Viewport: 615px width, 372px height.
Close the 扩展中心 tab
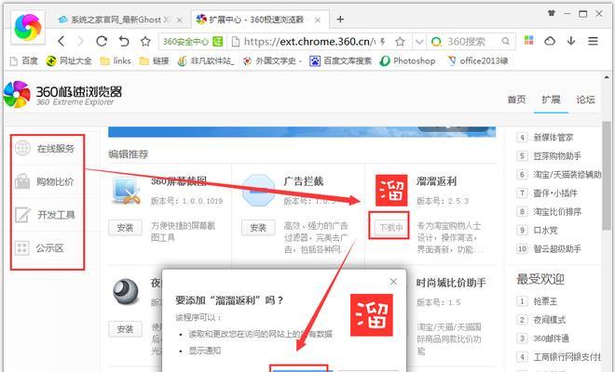point(318,20)
